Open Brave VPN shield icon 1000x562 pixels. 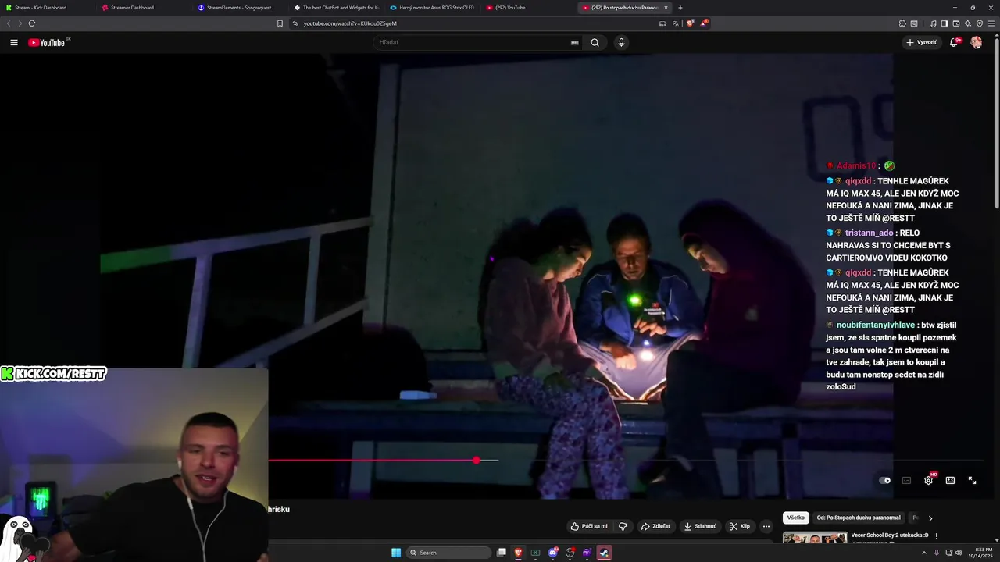980,23
